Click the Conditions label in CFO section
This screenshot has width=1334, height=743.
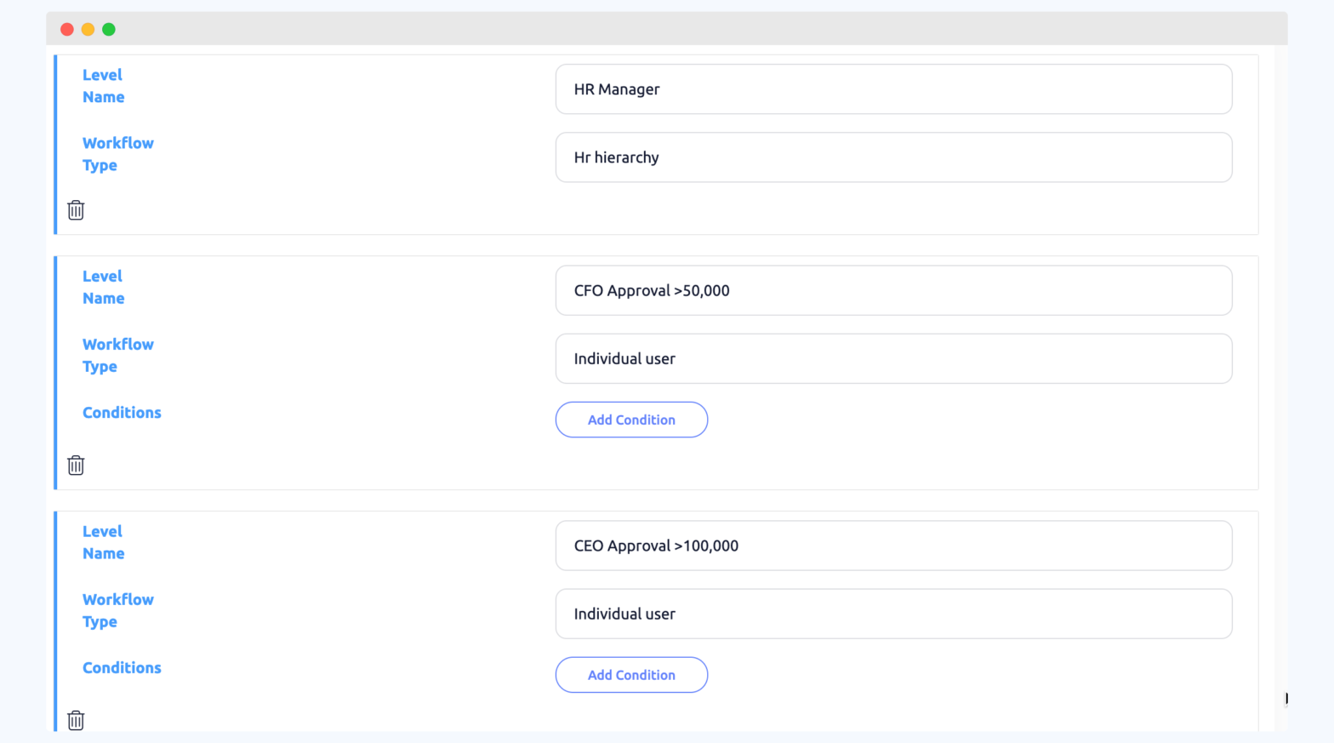coord(122,413)
